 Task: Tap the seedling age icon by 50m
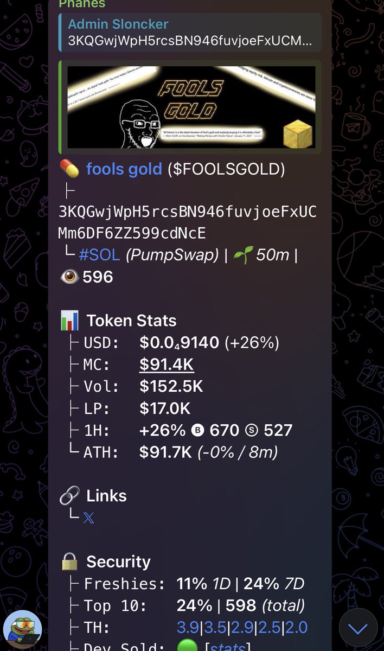(241, 254)
